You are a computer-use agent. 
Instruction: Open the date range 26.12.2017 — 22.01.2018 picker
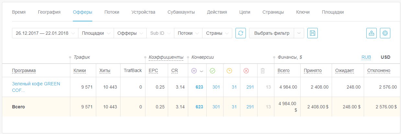[x=45, y=33]
